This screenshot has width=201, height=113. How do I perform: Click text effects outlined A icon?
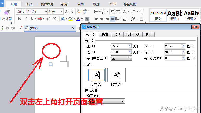(x=62, y=19)
